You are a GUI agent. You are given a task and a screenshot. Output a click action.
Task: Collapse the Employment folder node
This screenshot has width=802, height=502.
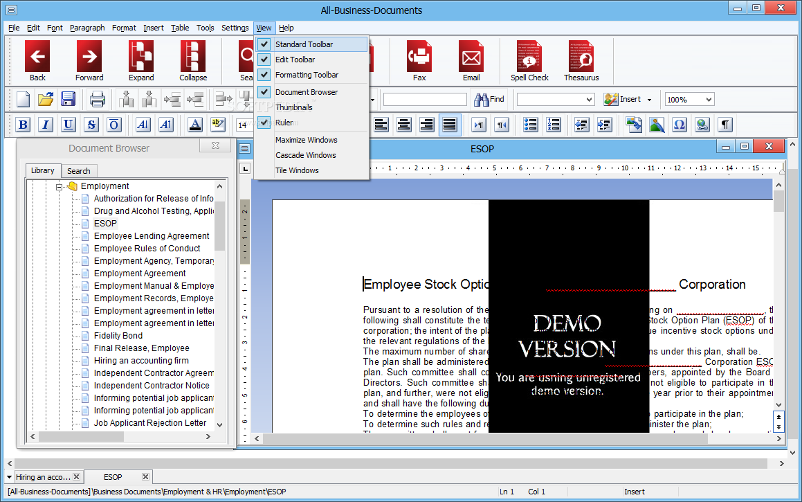59,187
